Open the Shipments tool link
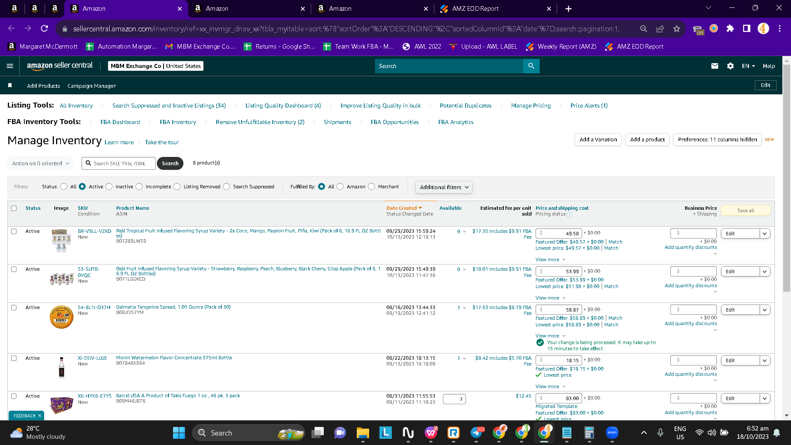 [x=337, y=122]
